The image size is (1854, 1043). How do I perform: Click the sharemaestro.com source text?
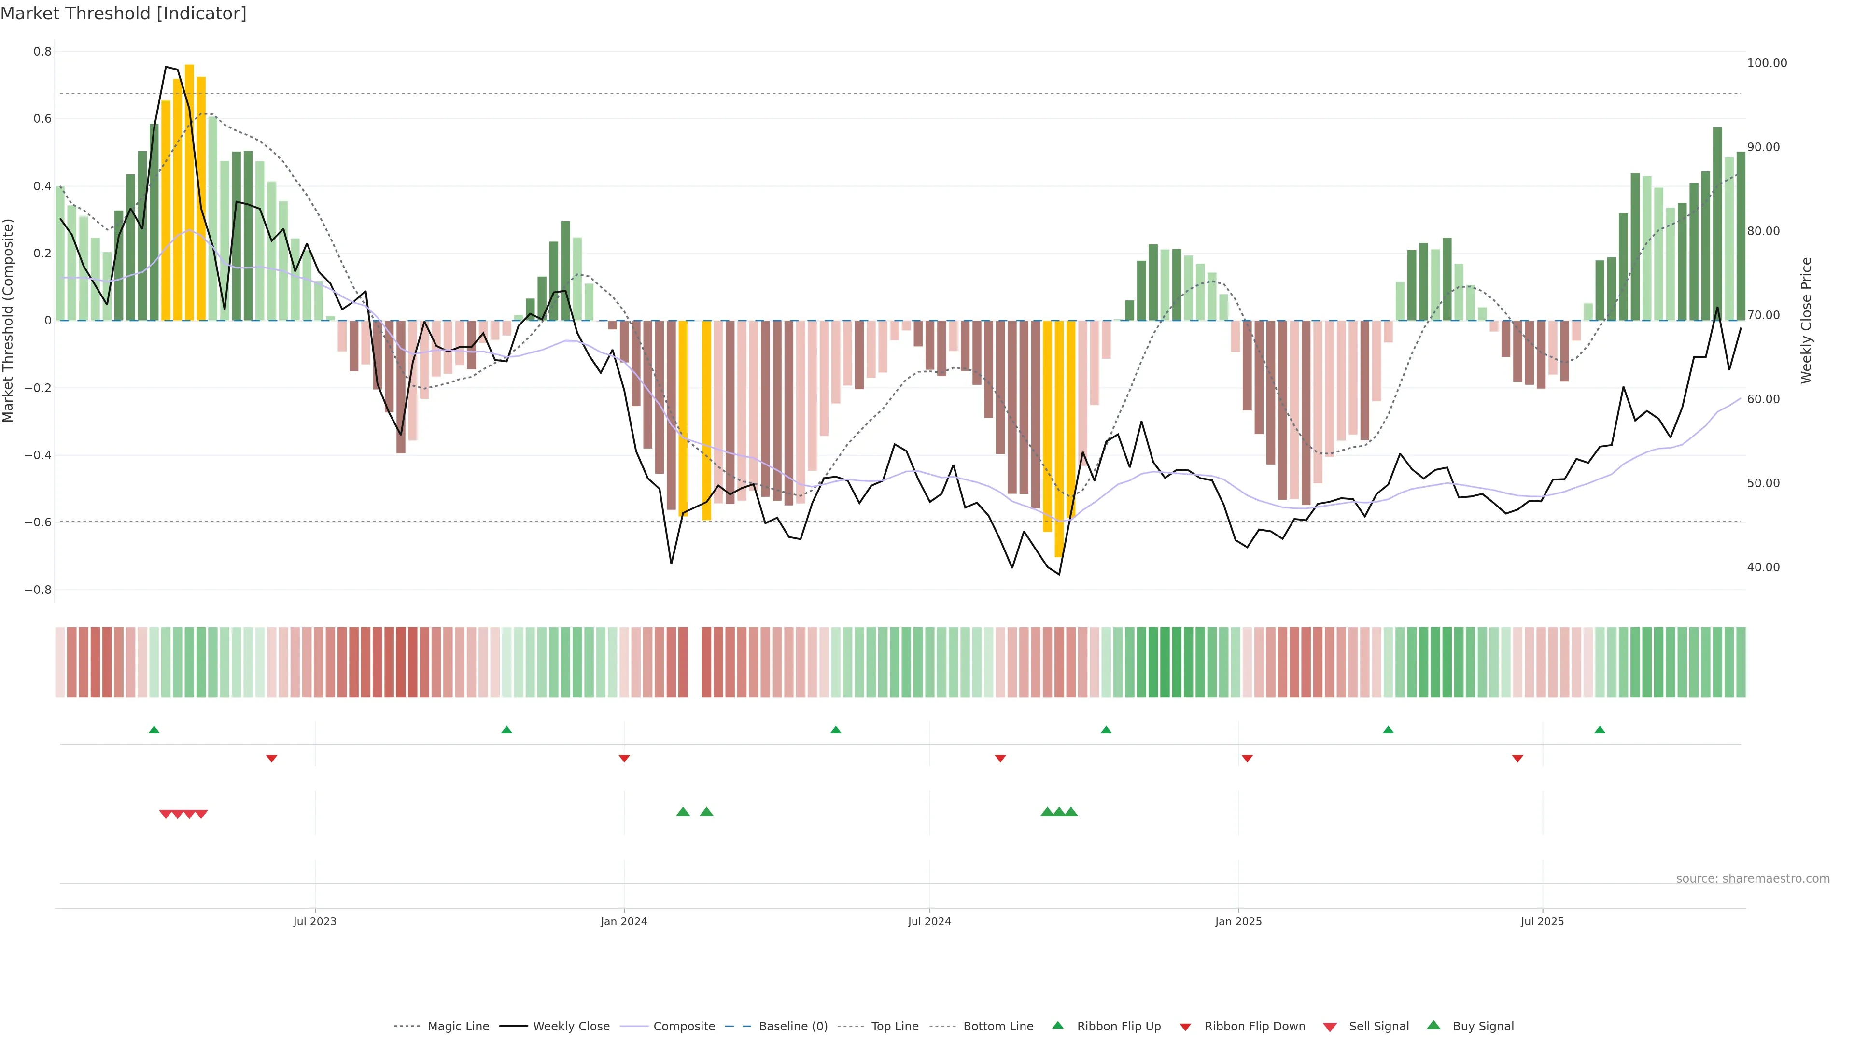click(1753, 878)
